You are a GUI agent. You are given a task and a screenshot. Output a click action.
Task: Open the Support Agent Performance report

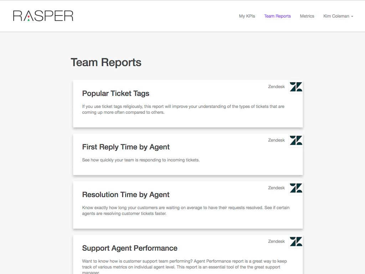130,248
